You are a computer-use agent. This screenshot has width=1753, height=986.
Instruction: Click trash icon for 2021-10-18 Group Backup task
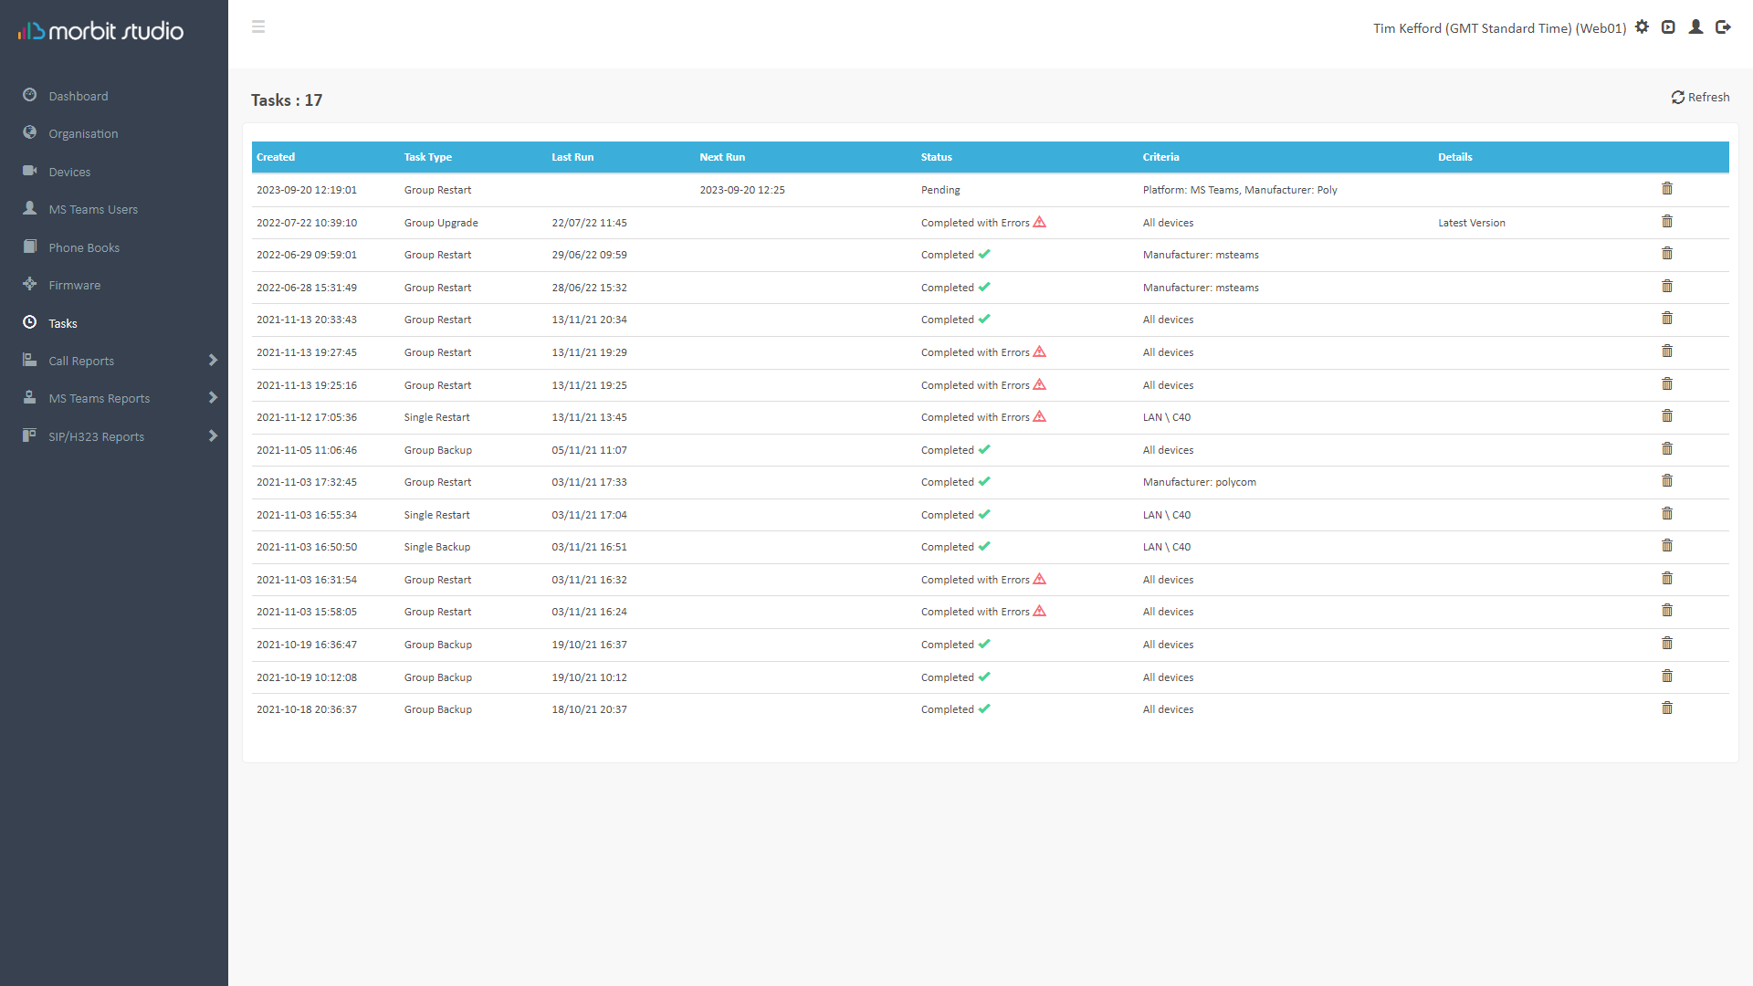click(1666, 708)
